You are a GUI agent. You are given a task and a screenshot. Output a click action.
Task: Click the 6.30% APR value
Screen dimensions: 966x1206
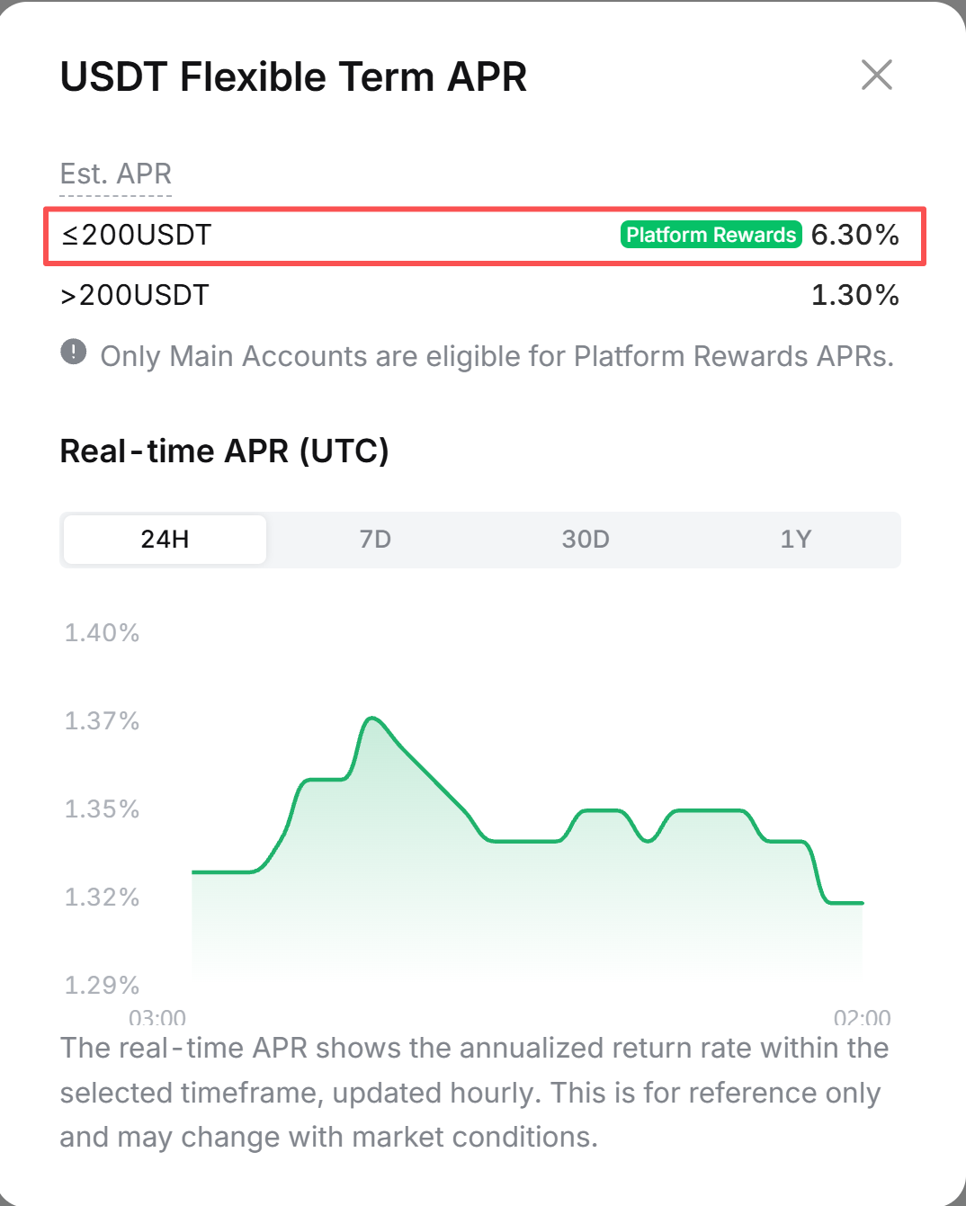[x=854, y=235]
